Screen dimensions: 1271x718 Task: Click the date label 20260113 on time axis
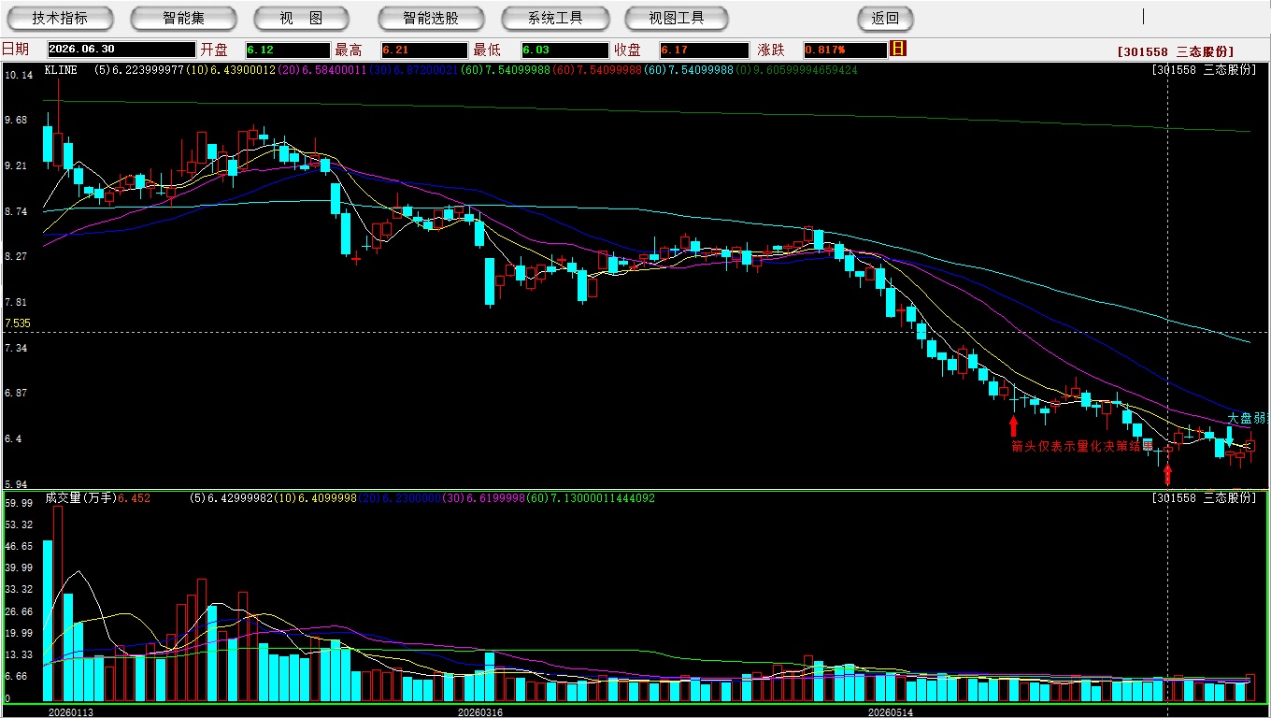[71, 712]
